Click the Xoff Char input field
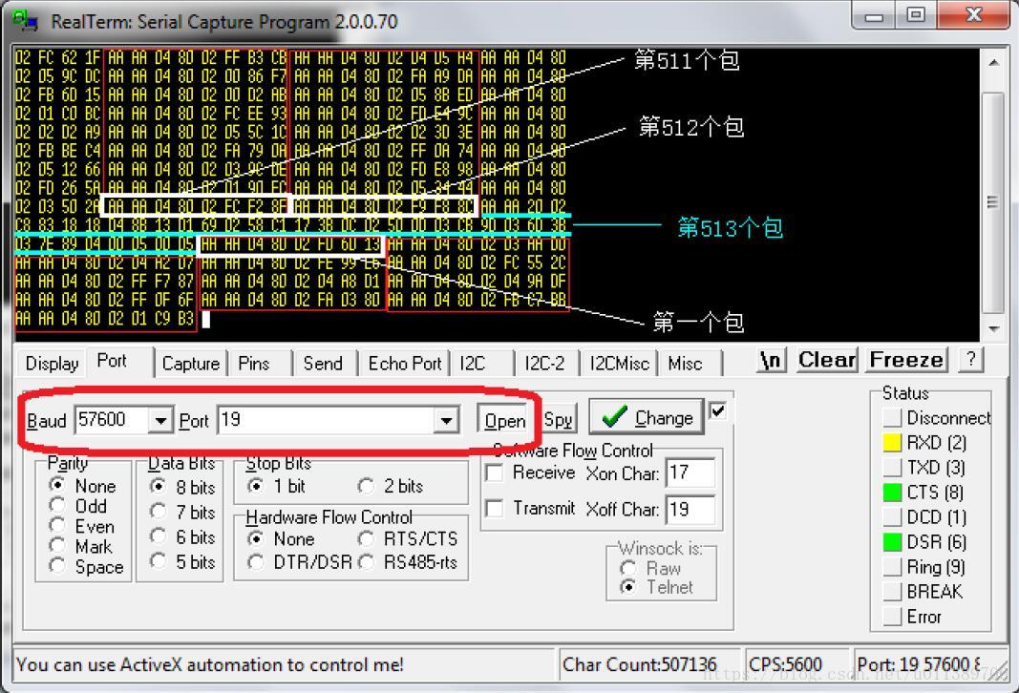Image resolution: width=1019 pixels, height=693 pixels. click(x=690, y=509)
